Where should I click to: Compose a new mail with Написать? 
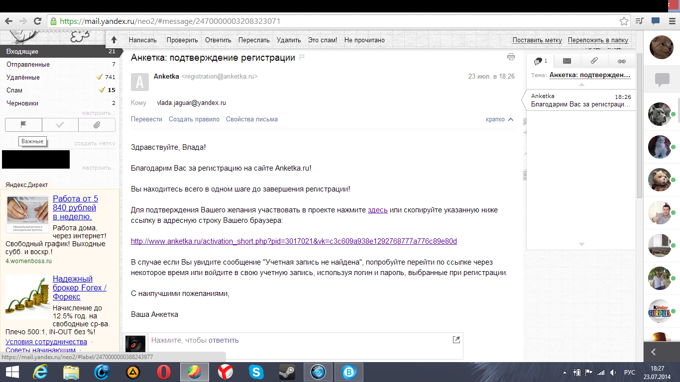click(142, 40)
